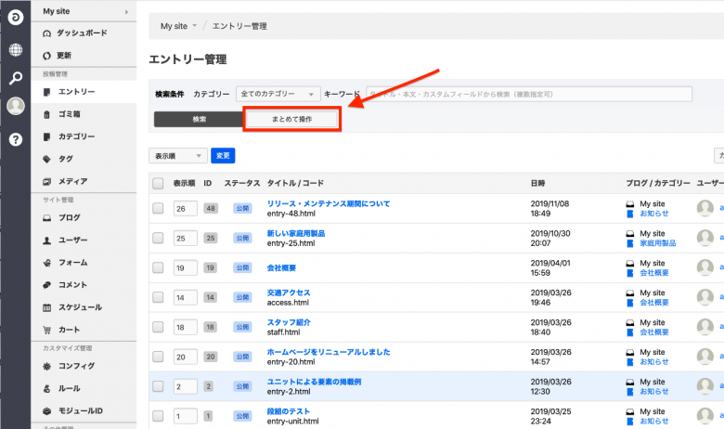Click the まとめて操作 button
The height and width of the screenshot is (429, 724).
tap(291, 119)
